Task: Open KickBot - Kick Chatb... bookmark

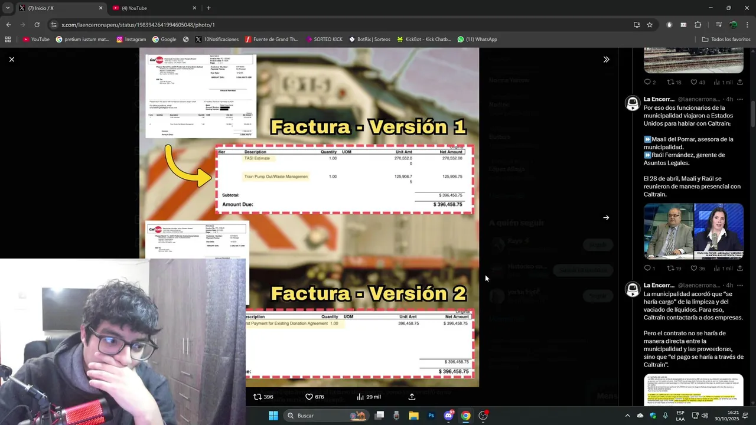Action: [423, 39]
